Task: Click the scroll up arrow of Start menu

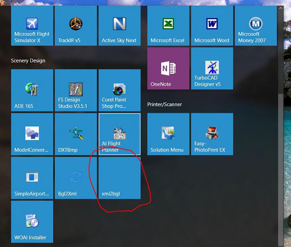Action: [281, 8]
